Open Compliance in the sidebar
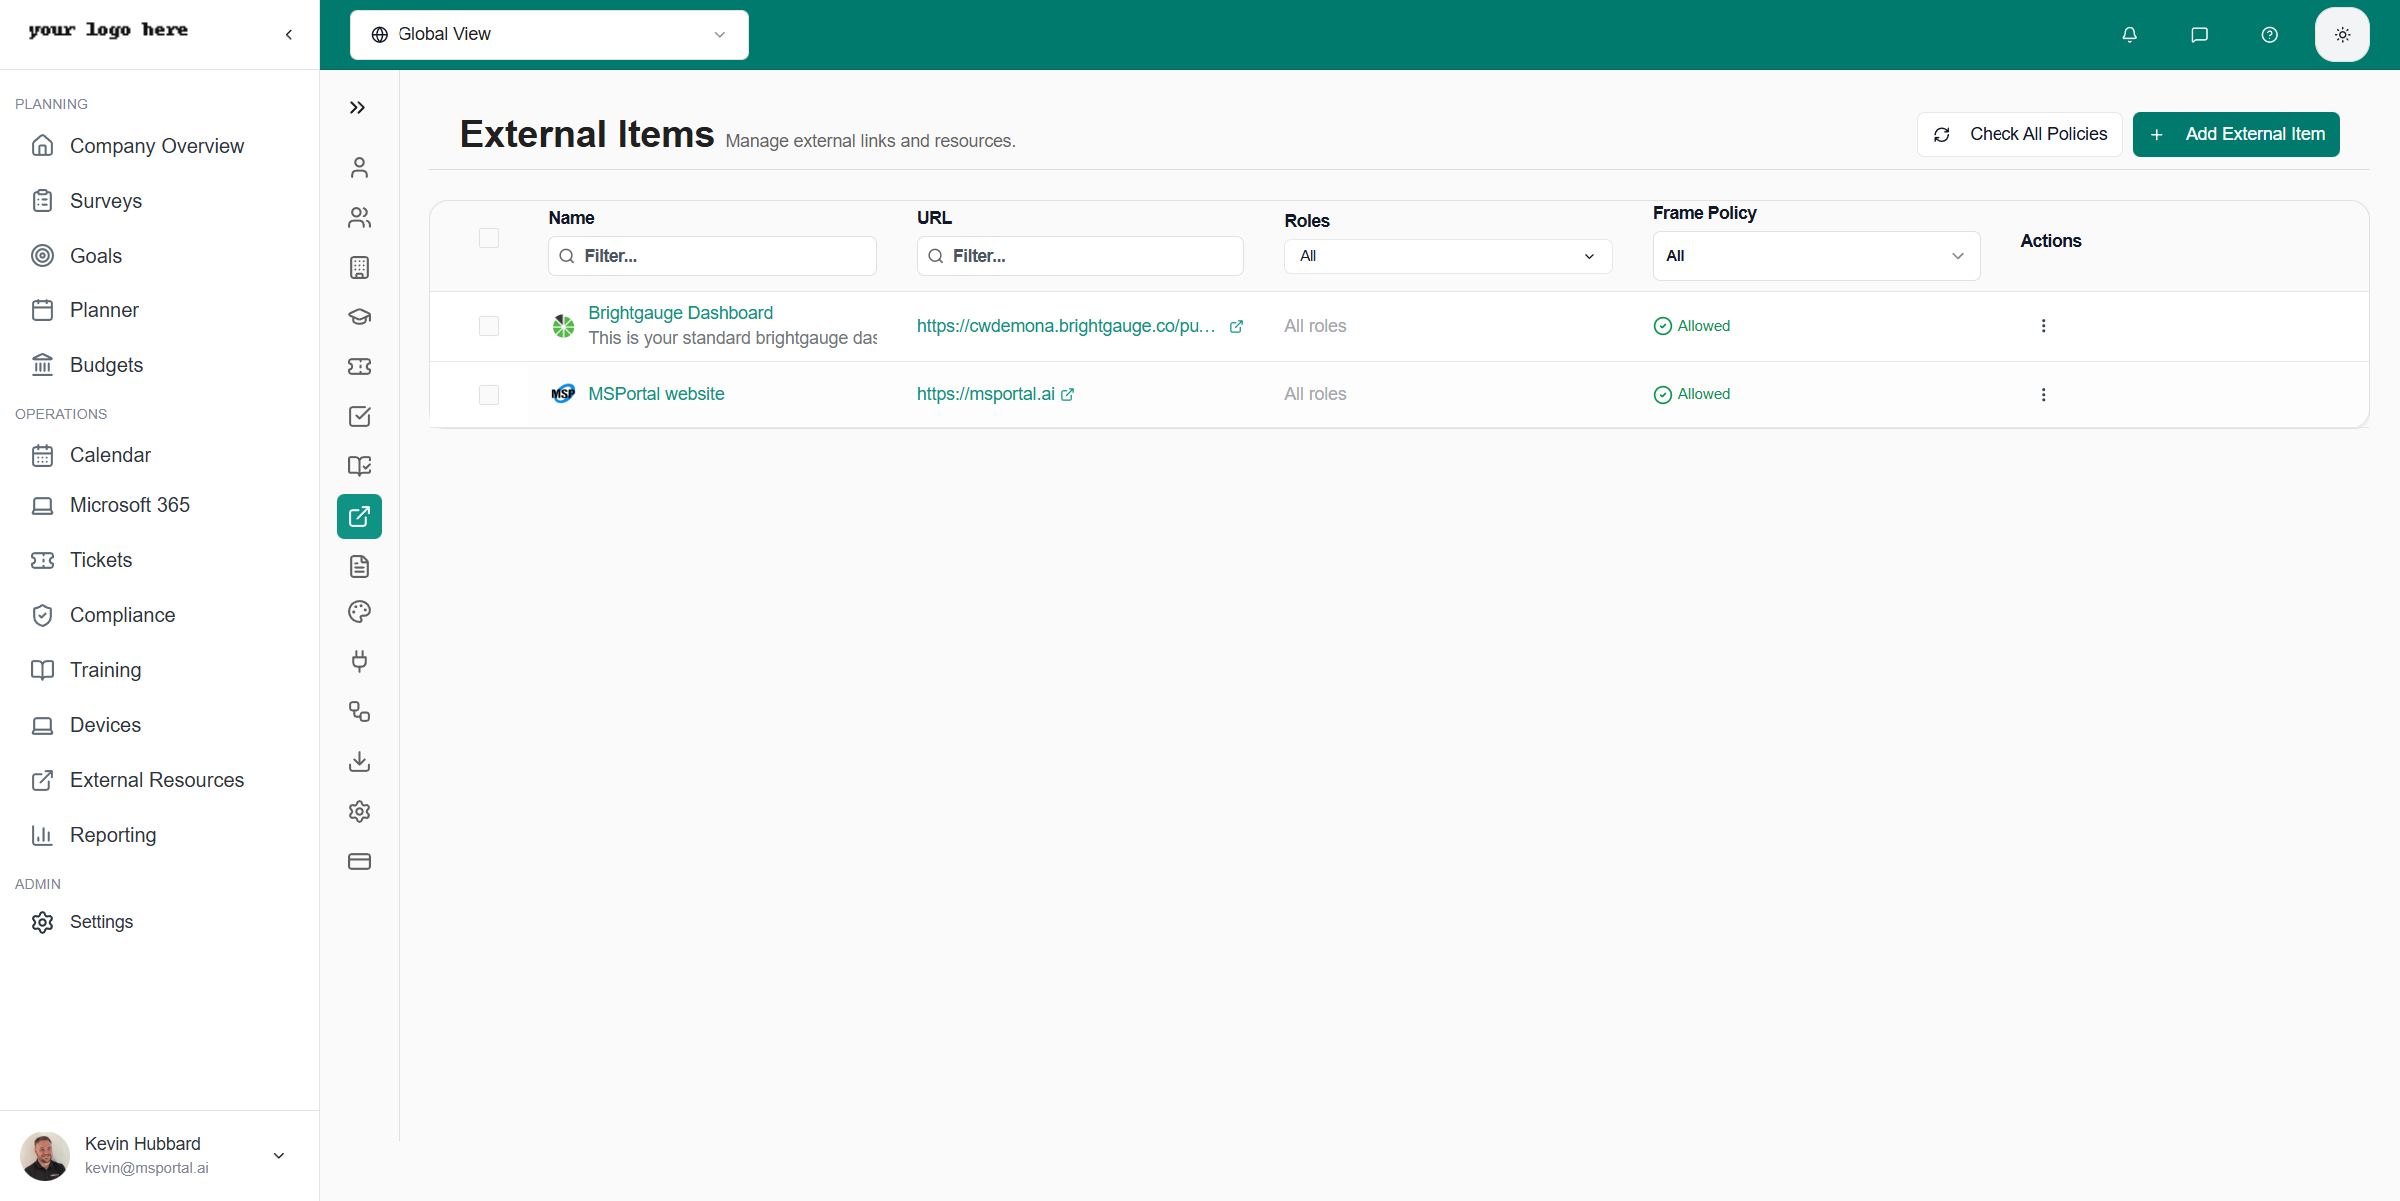 click(x=122, y=615)
